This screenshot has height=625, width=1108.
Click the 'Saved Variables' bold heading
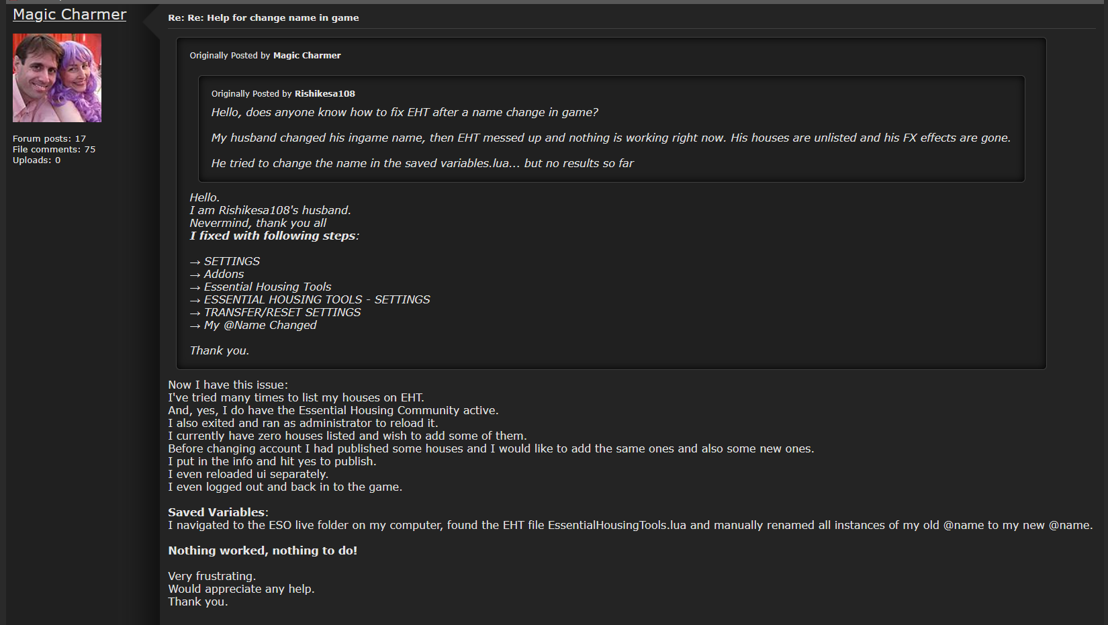pyautogui.click(x=216, y=512)
